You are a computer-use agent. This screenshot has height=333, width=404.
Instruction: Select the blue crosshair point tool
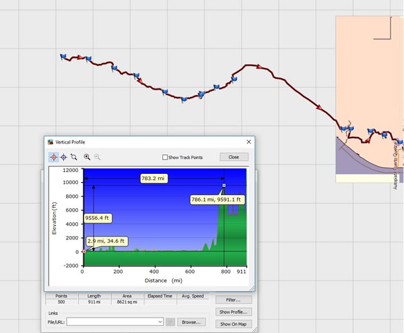64,157
